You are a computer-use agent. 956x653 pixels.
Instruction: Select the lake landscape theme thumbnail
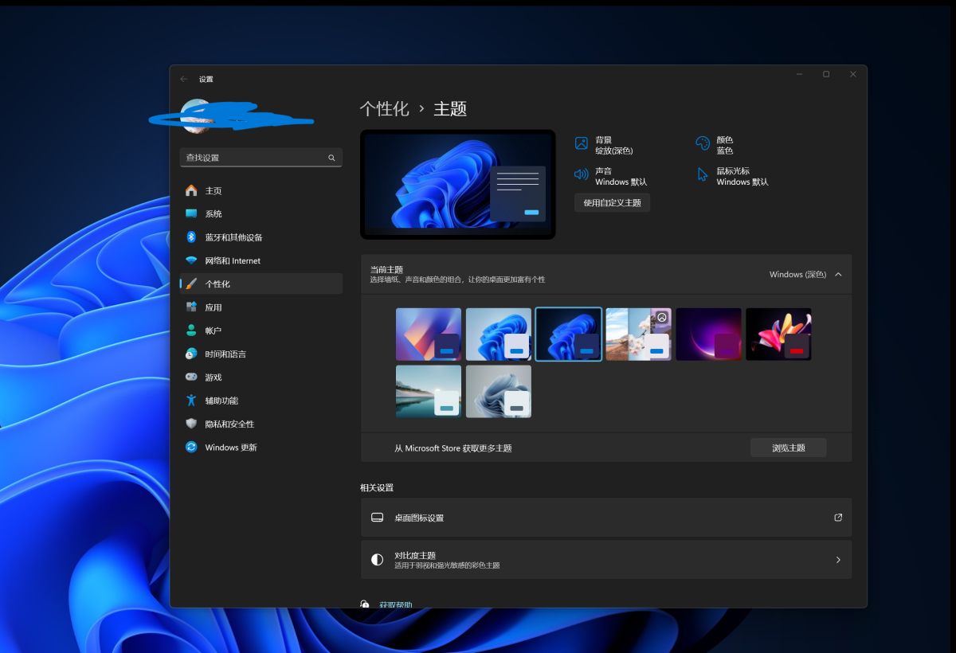pos(429,392)
